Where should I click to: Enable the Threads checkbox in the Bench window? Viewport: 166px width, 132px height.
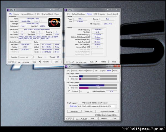coord(69,91)
